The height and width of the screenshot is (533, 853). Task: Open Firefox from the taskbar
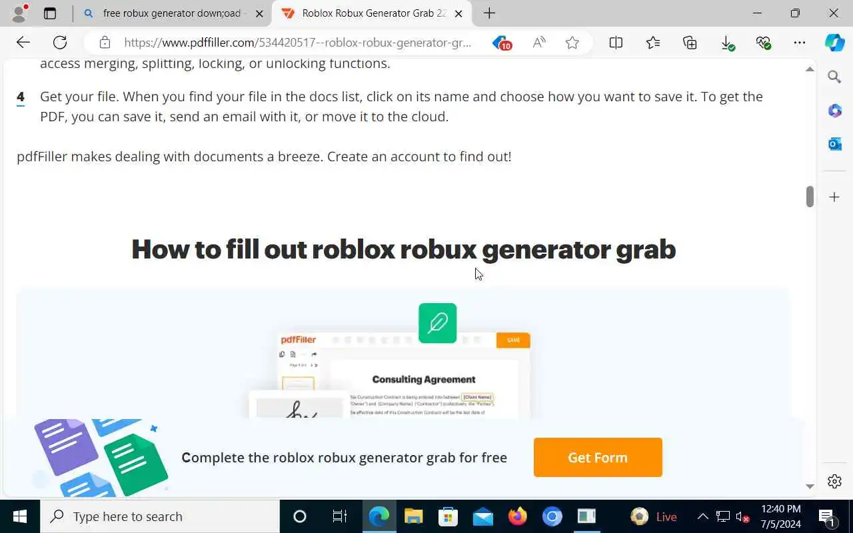517,516
